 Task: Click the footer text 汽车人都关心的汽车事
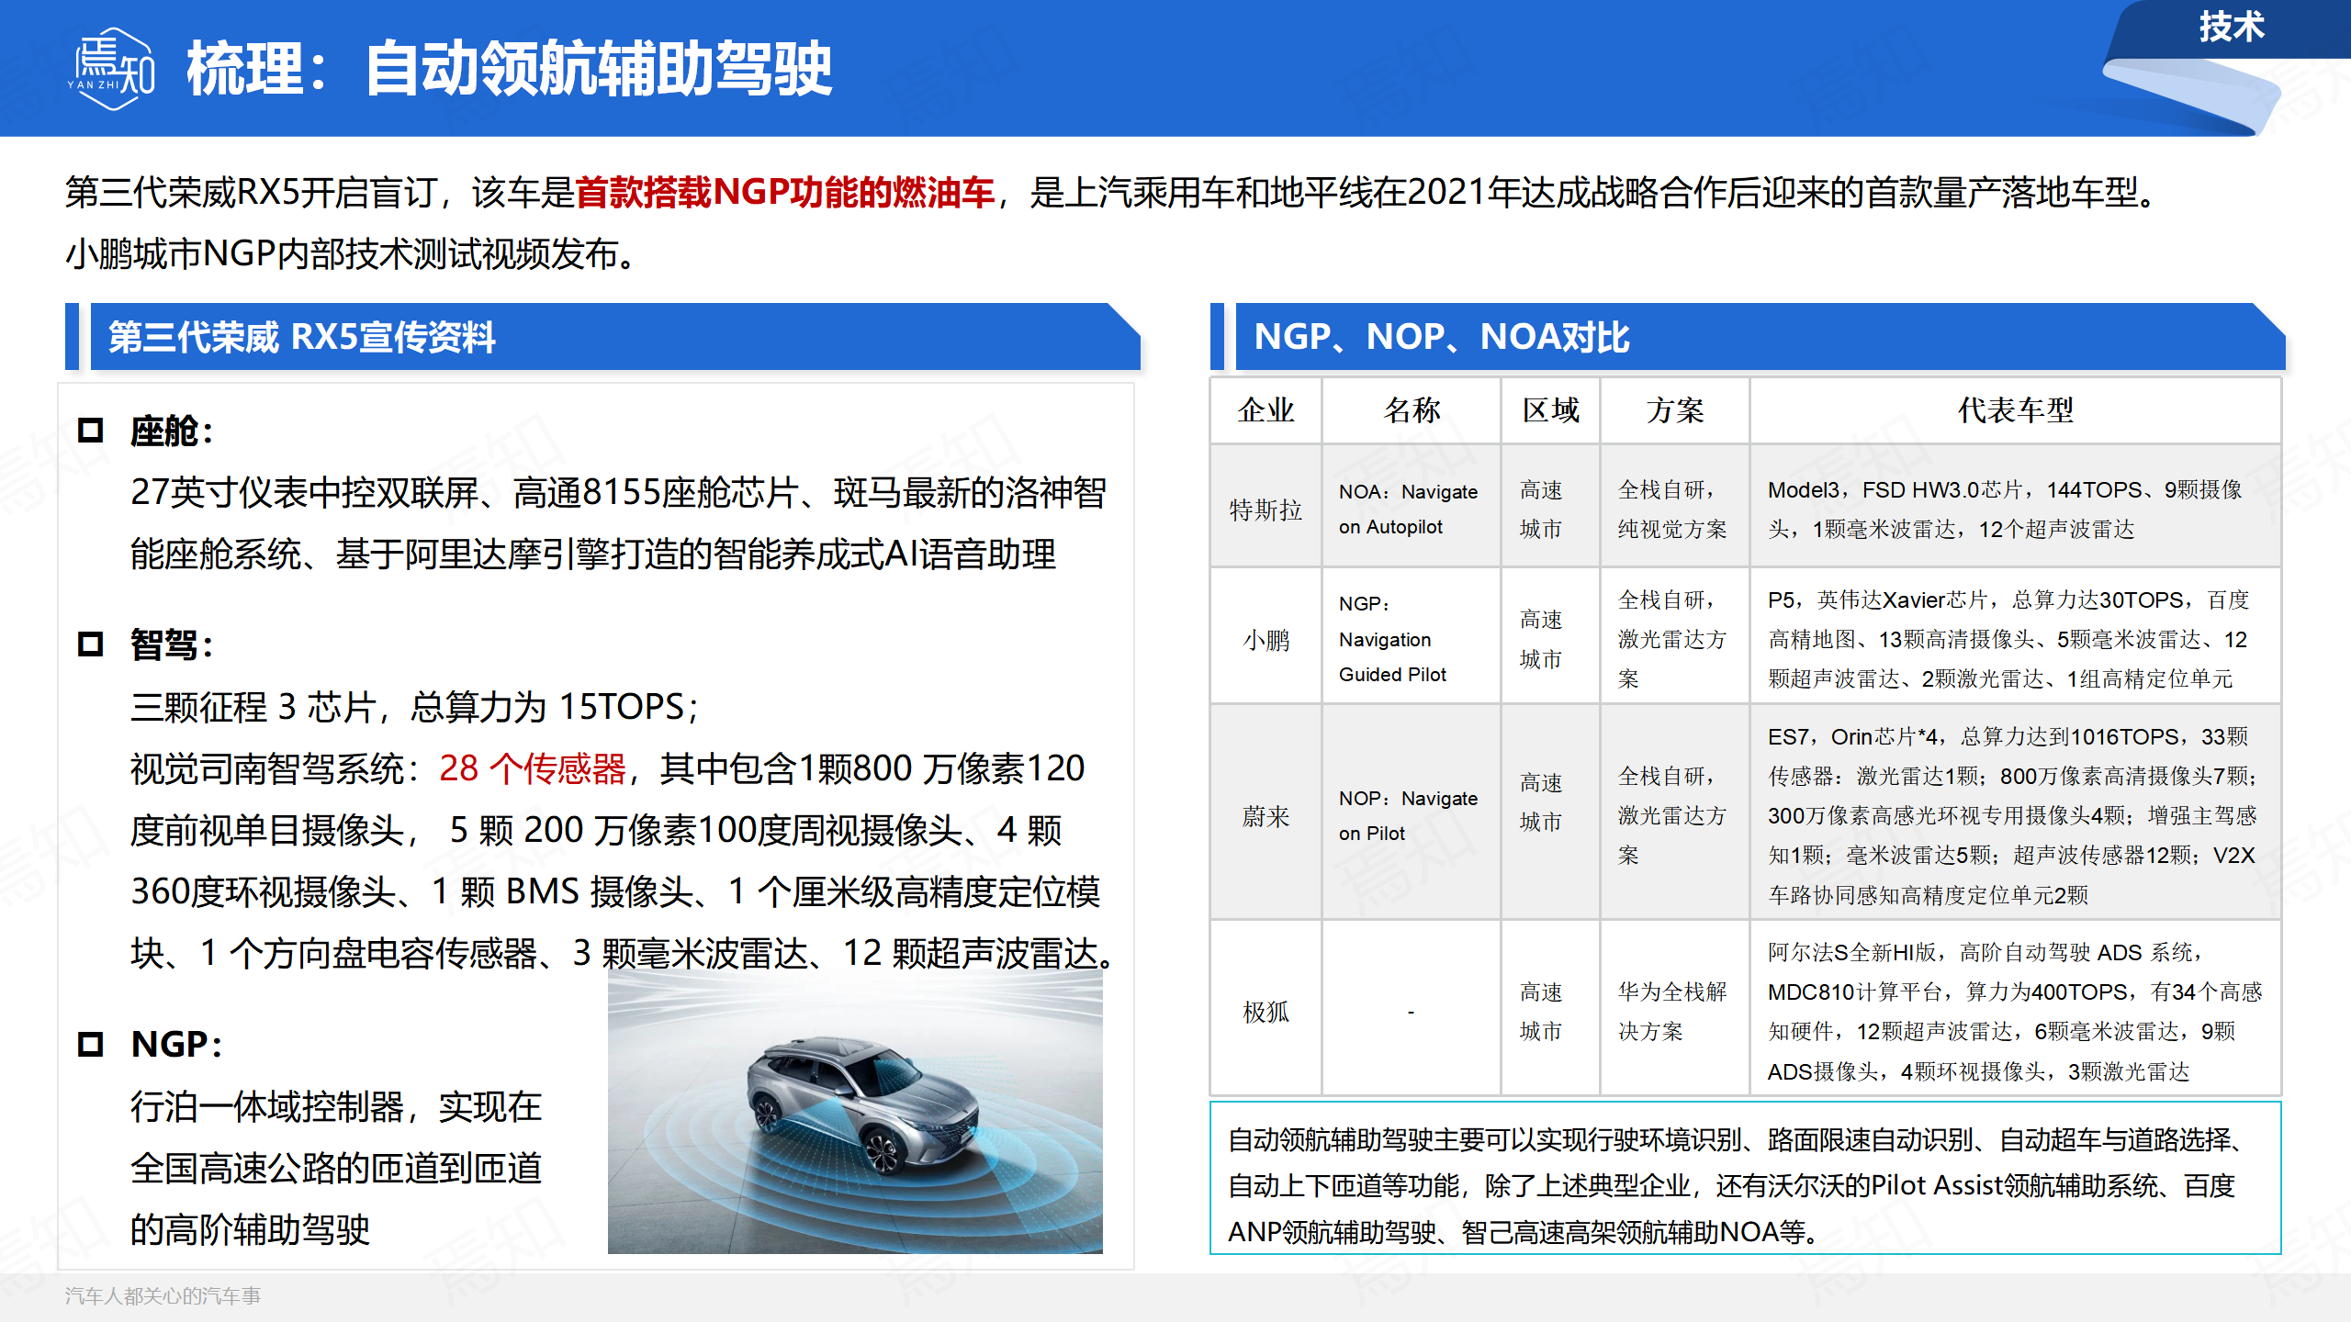coord(163,1296)
